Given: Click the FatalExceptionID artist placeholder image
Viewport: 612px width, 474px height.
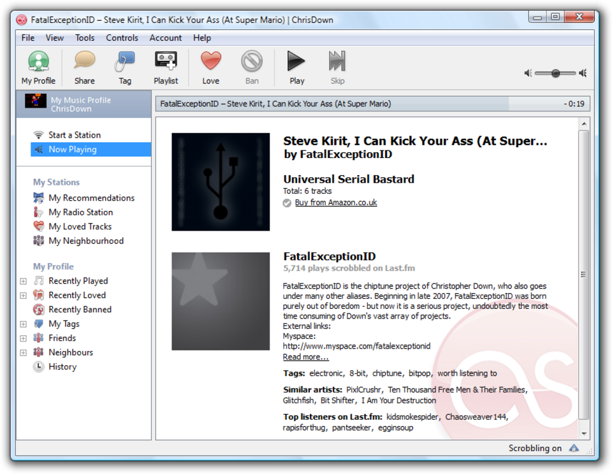Looking at the screenshot, I should click(221, 301).
